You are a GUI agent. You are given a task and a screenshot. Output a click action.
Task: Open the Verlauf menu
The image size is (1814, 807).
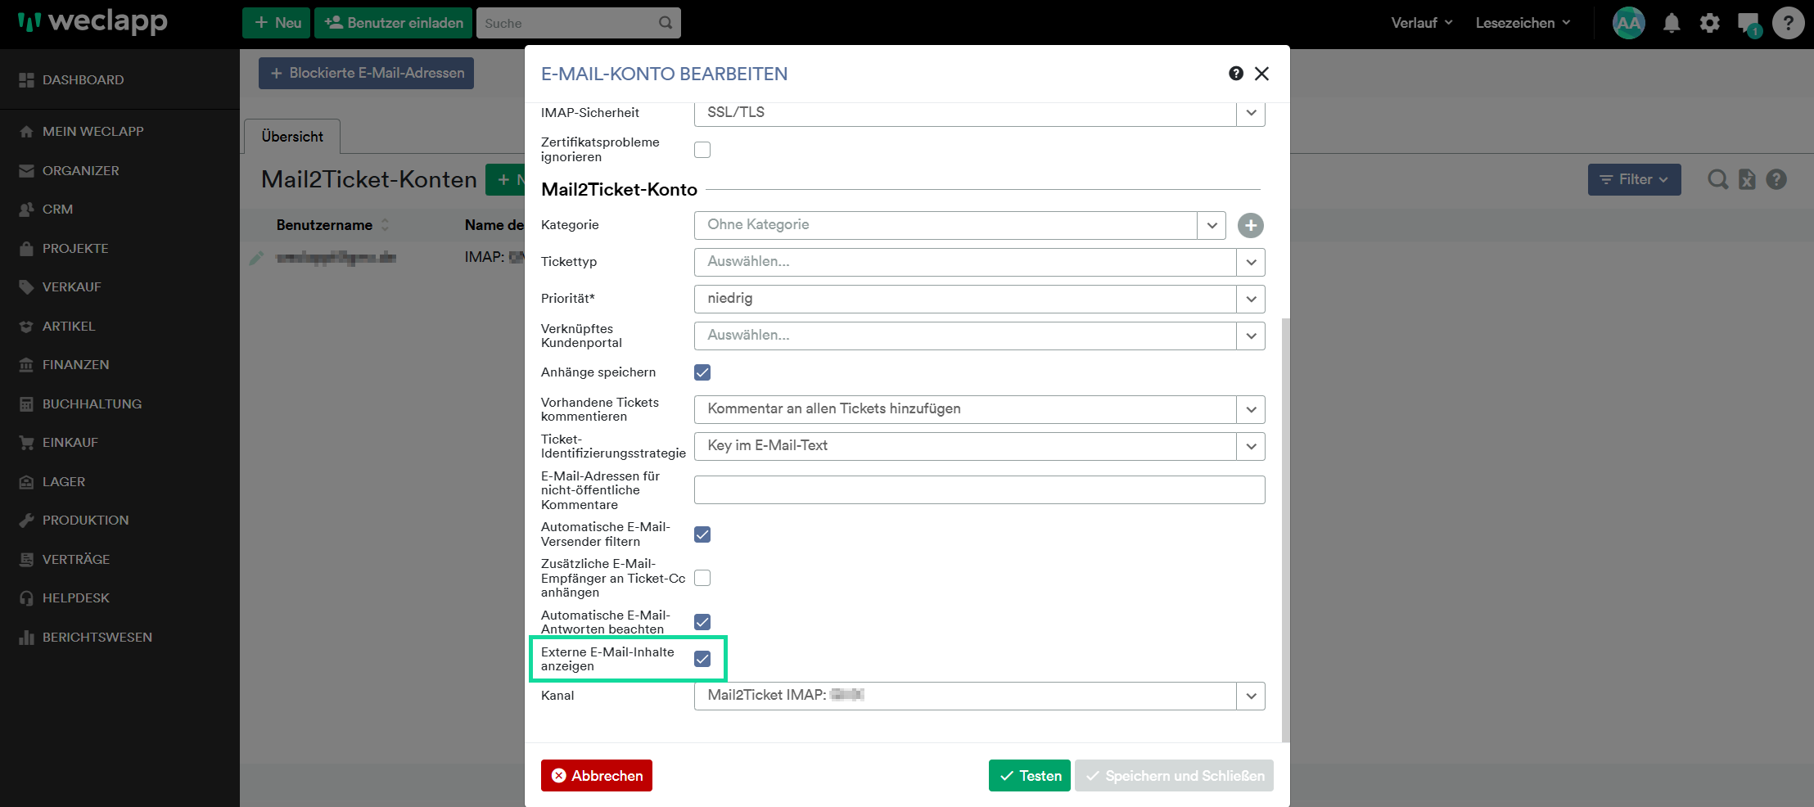pyautogui.click(x=1422, y=23)
